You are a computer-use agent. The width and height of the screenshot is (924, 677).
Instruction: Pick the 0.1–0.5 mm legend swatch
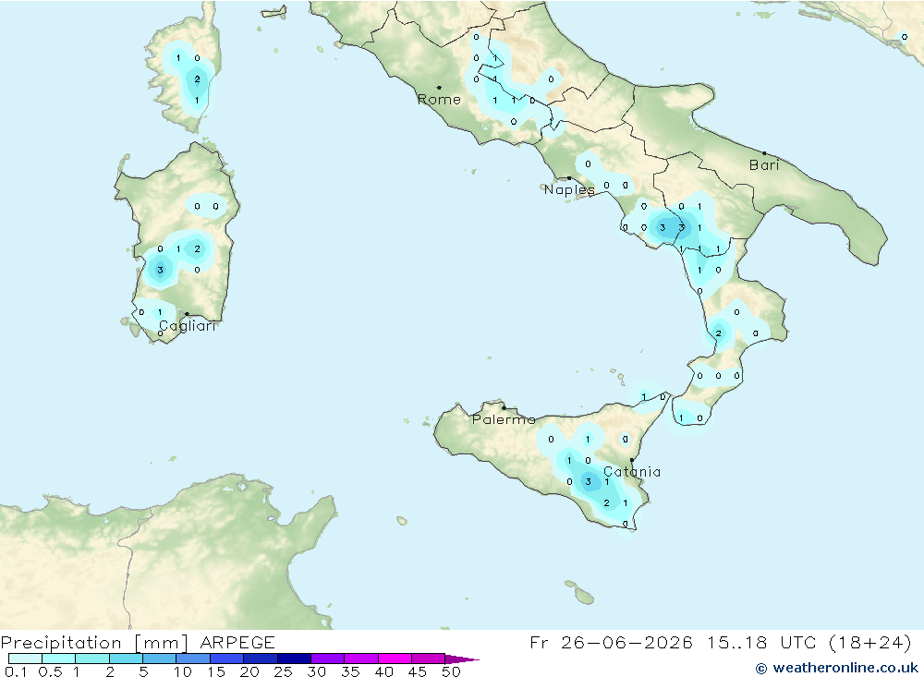pos(25,659)
